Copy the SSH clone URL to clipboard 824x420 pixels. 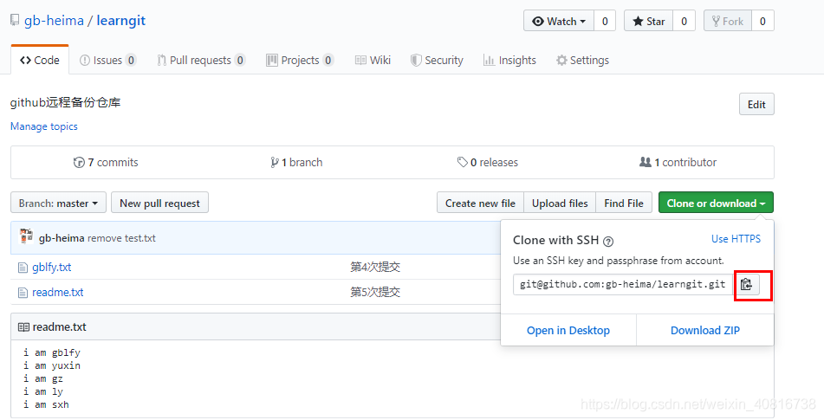coord(746,285)
